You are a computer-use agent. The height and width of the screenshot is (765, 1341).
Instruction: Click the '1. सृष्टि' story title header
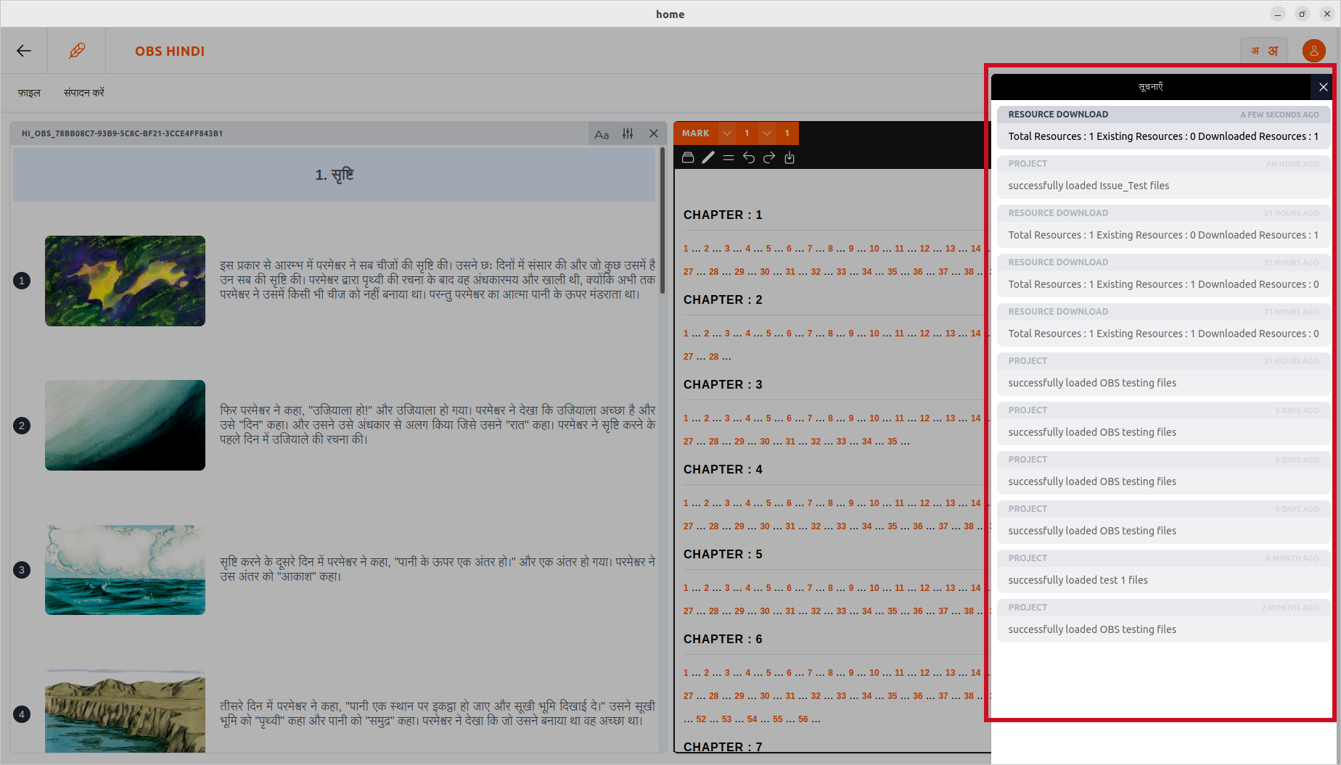coord(334,175)
